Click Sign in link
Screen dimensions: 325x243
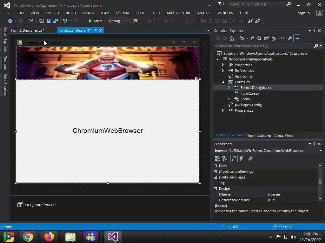304,13
